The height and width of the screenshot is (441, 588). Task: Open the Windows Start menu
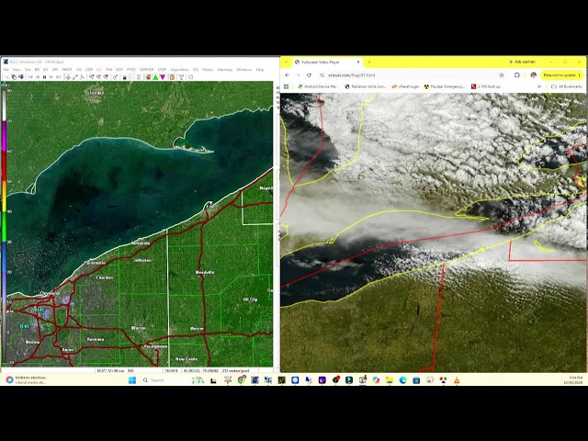pos(132,380)
